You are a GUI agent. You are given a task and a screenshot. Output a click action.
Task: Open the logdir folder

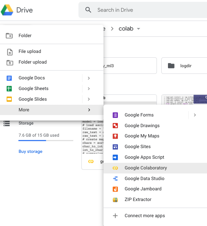coord(184,66)
